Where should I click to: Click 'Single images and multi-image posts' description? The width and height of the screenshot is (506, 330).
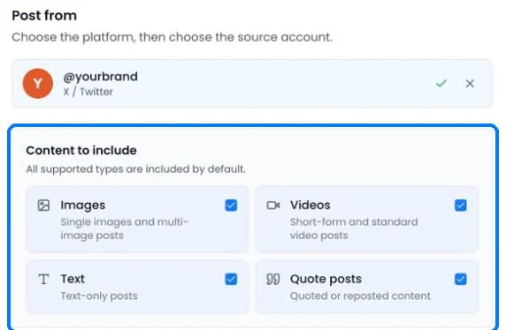pyautogui.click(x=124, y=229)
